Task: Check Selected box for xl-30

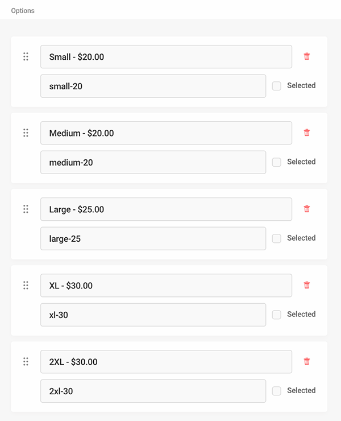Action: point(277,315)
